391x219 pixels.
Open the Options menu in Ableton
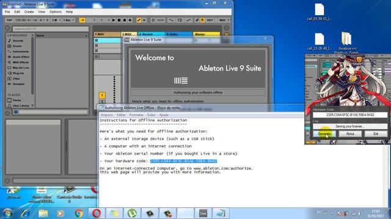56,12
